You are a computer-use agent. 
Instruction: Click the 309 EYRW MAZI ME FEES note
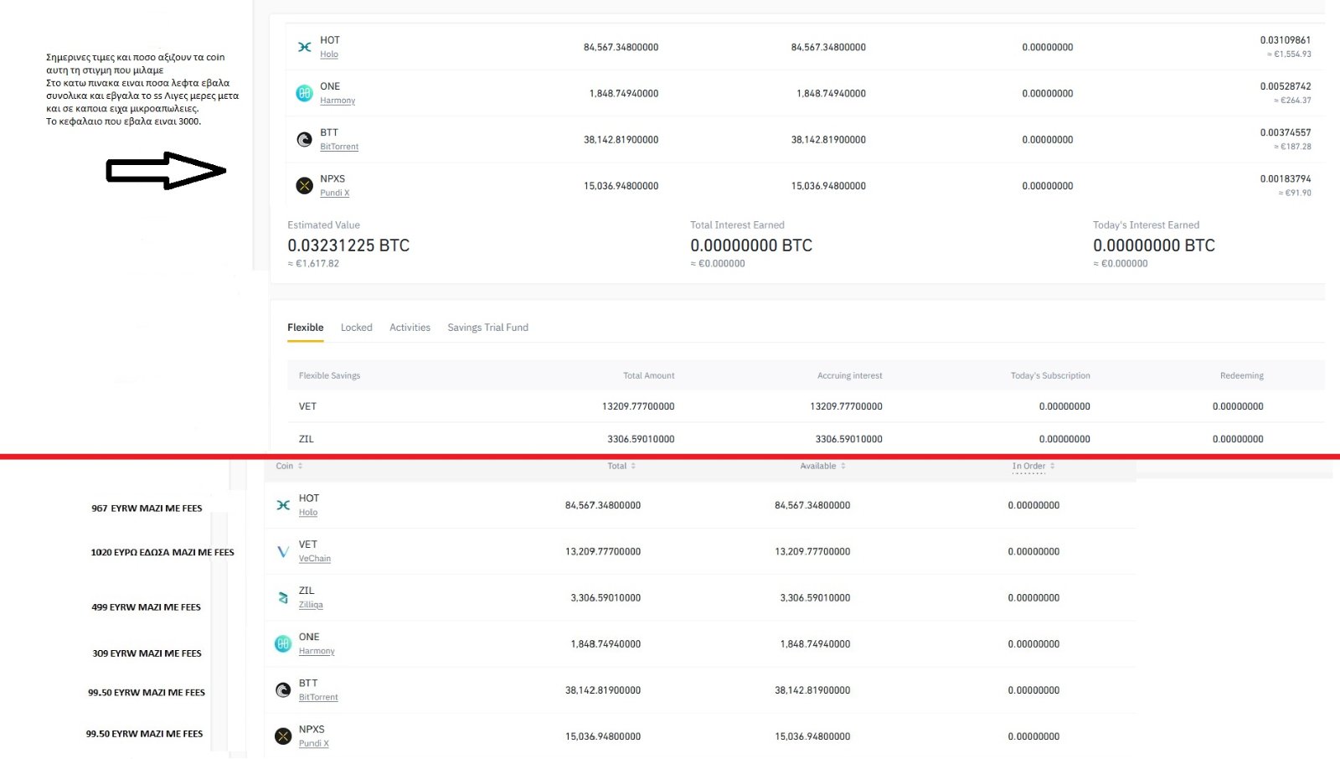tap(147, 653)
